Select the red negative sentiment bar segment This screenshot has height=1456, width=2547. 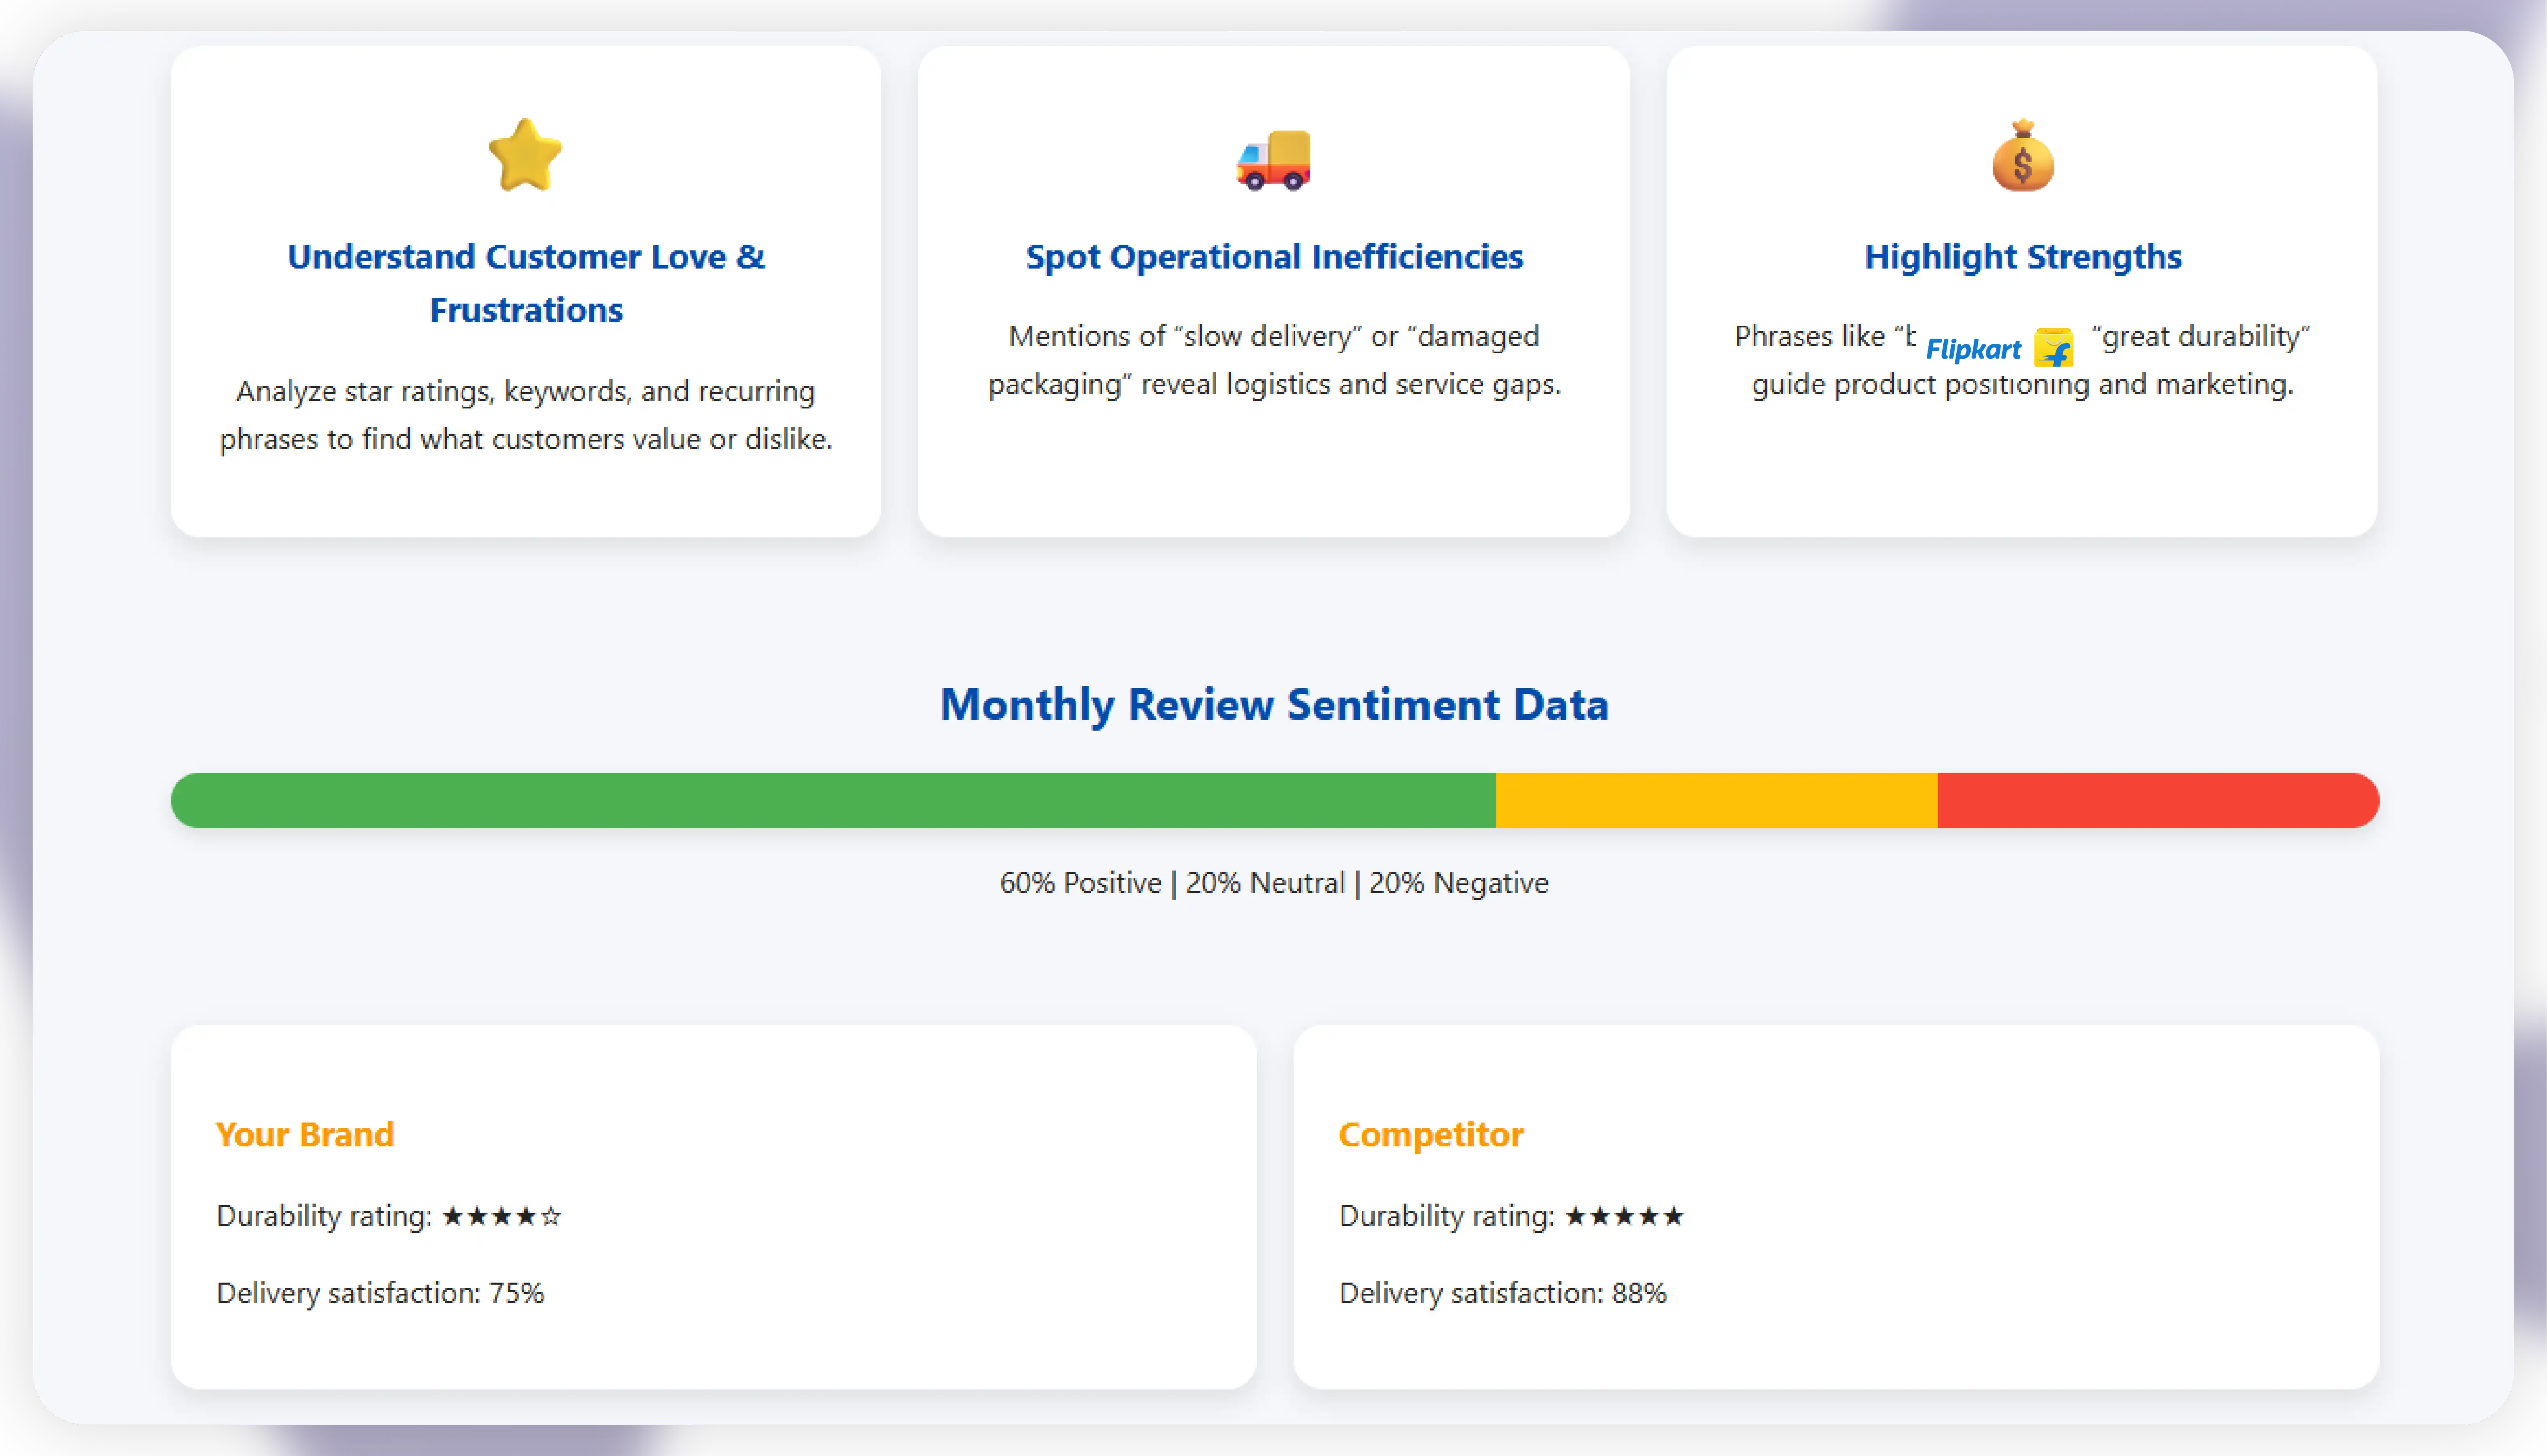point(2157,800)
